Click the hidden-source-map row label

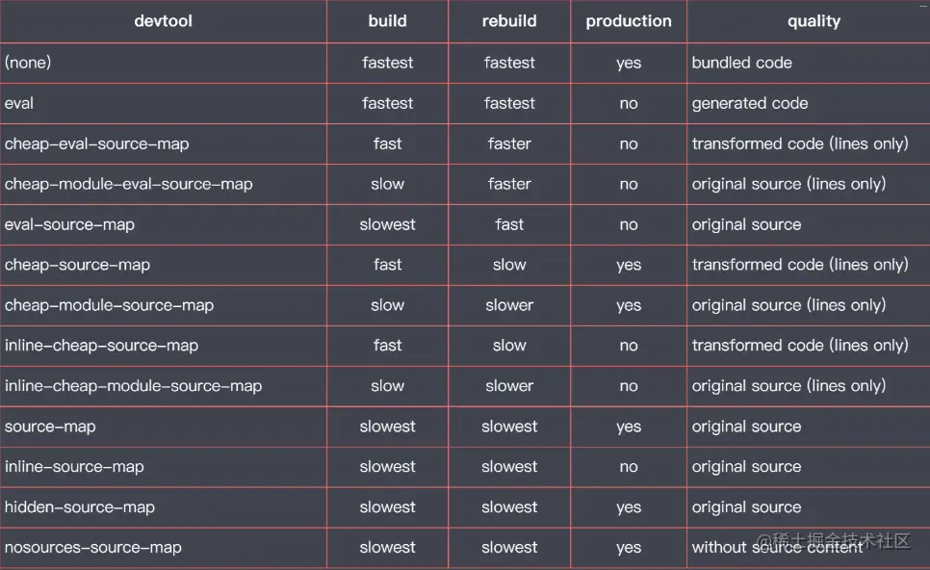tap(80, 507)
